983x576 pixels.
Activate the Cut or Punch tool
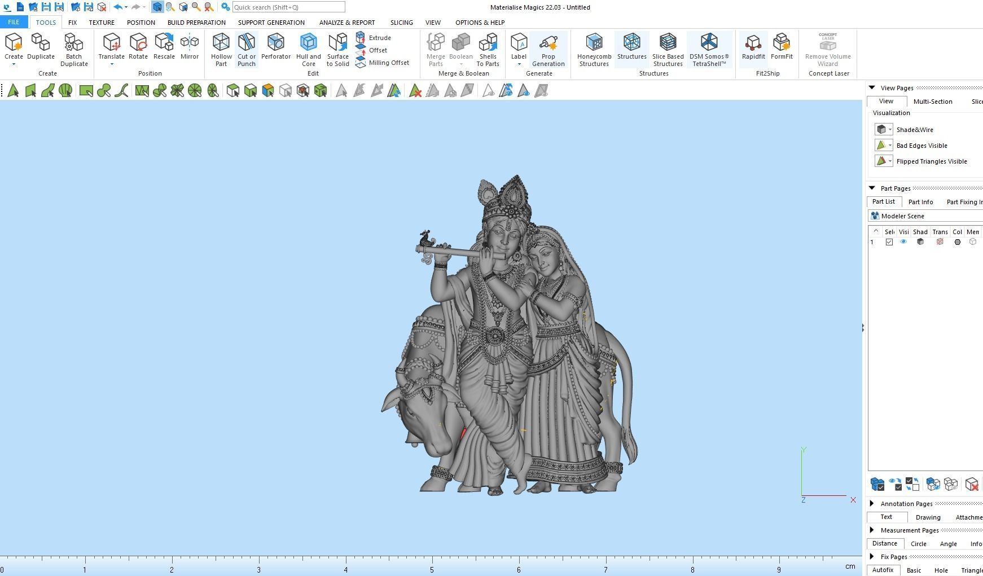click(x=247, y=50)
